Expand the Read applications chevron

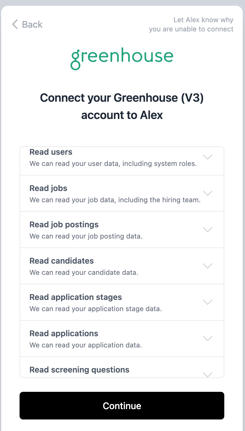(208, 339)
